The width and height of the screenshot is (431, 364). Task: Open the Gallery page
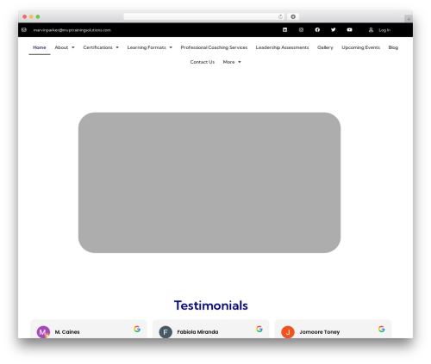click(x=325, y=47)
